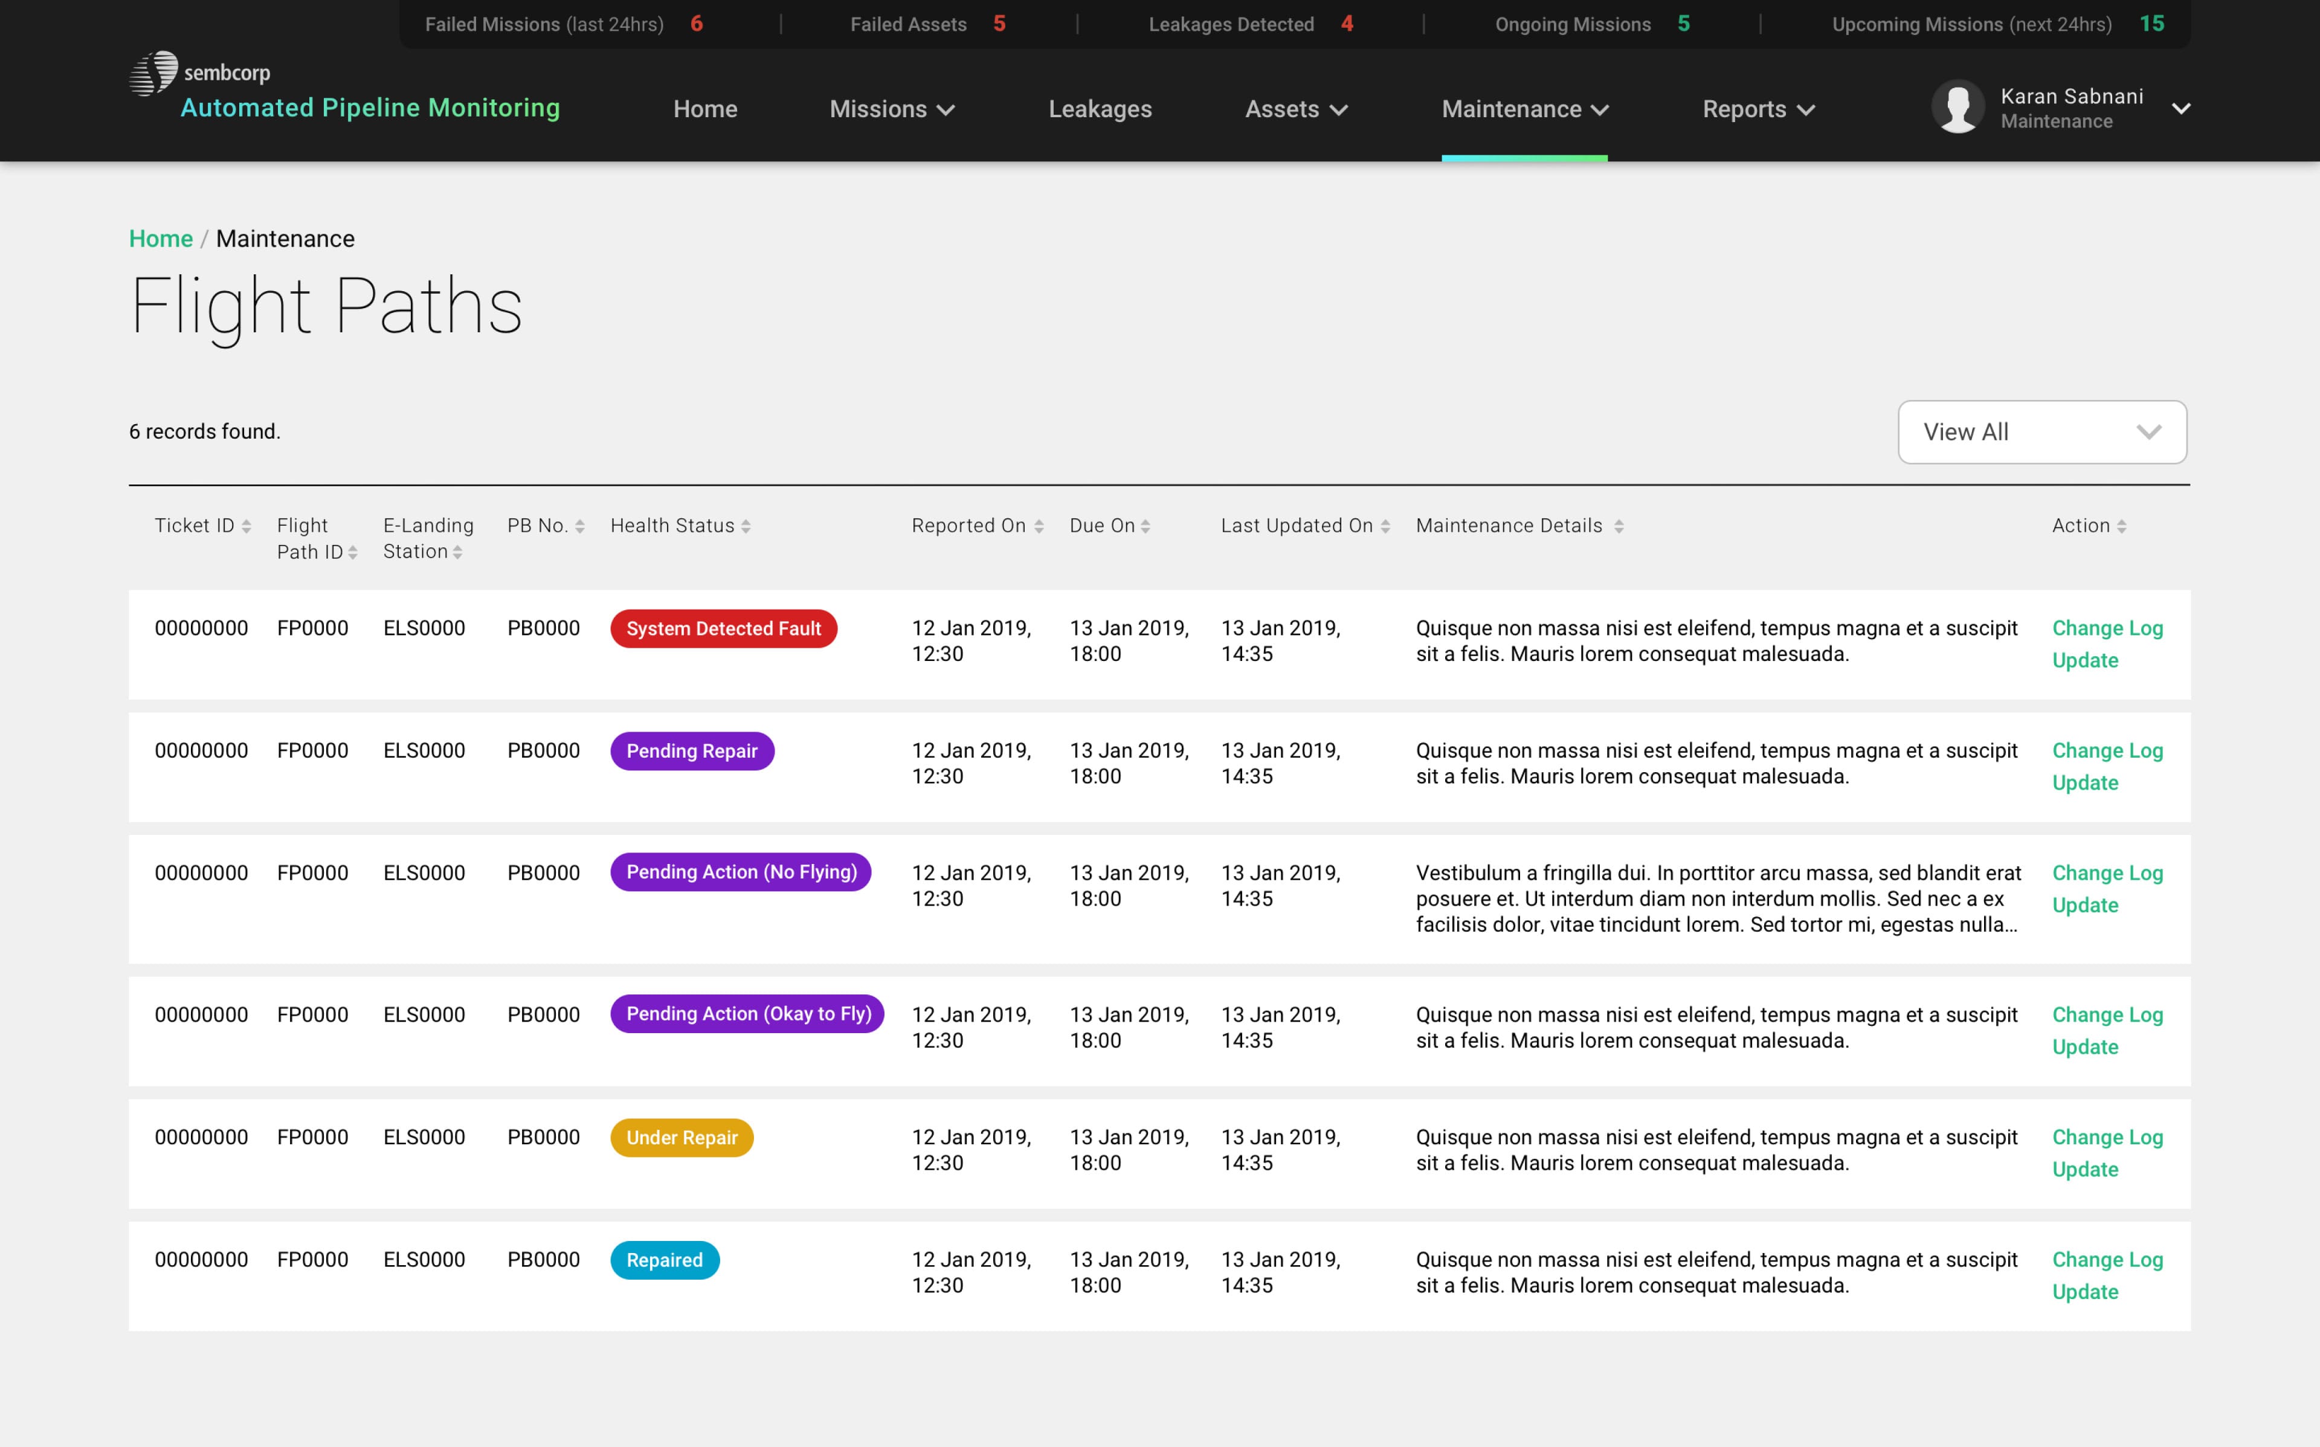The image size is (2320, 1447).
Task: Select the Under Repair status badge
Action: (681, 1137)
